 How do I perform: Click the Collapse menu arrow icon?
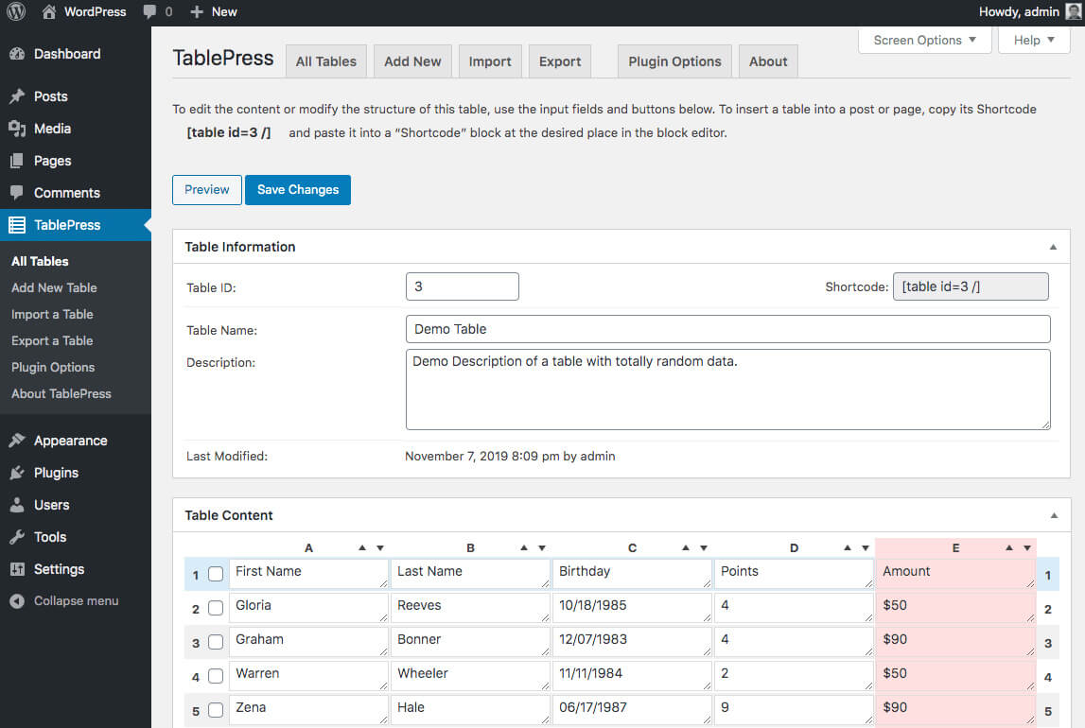pyautogui.click(x=17, y=601)
